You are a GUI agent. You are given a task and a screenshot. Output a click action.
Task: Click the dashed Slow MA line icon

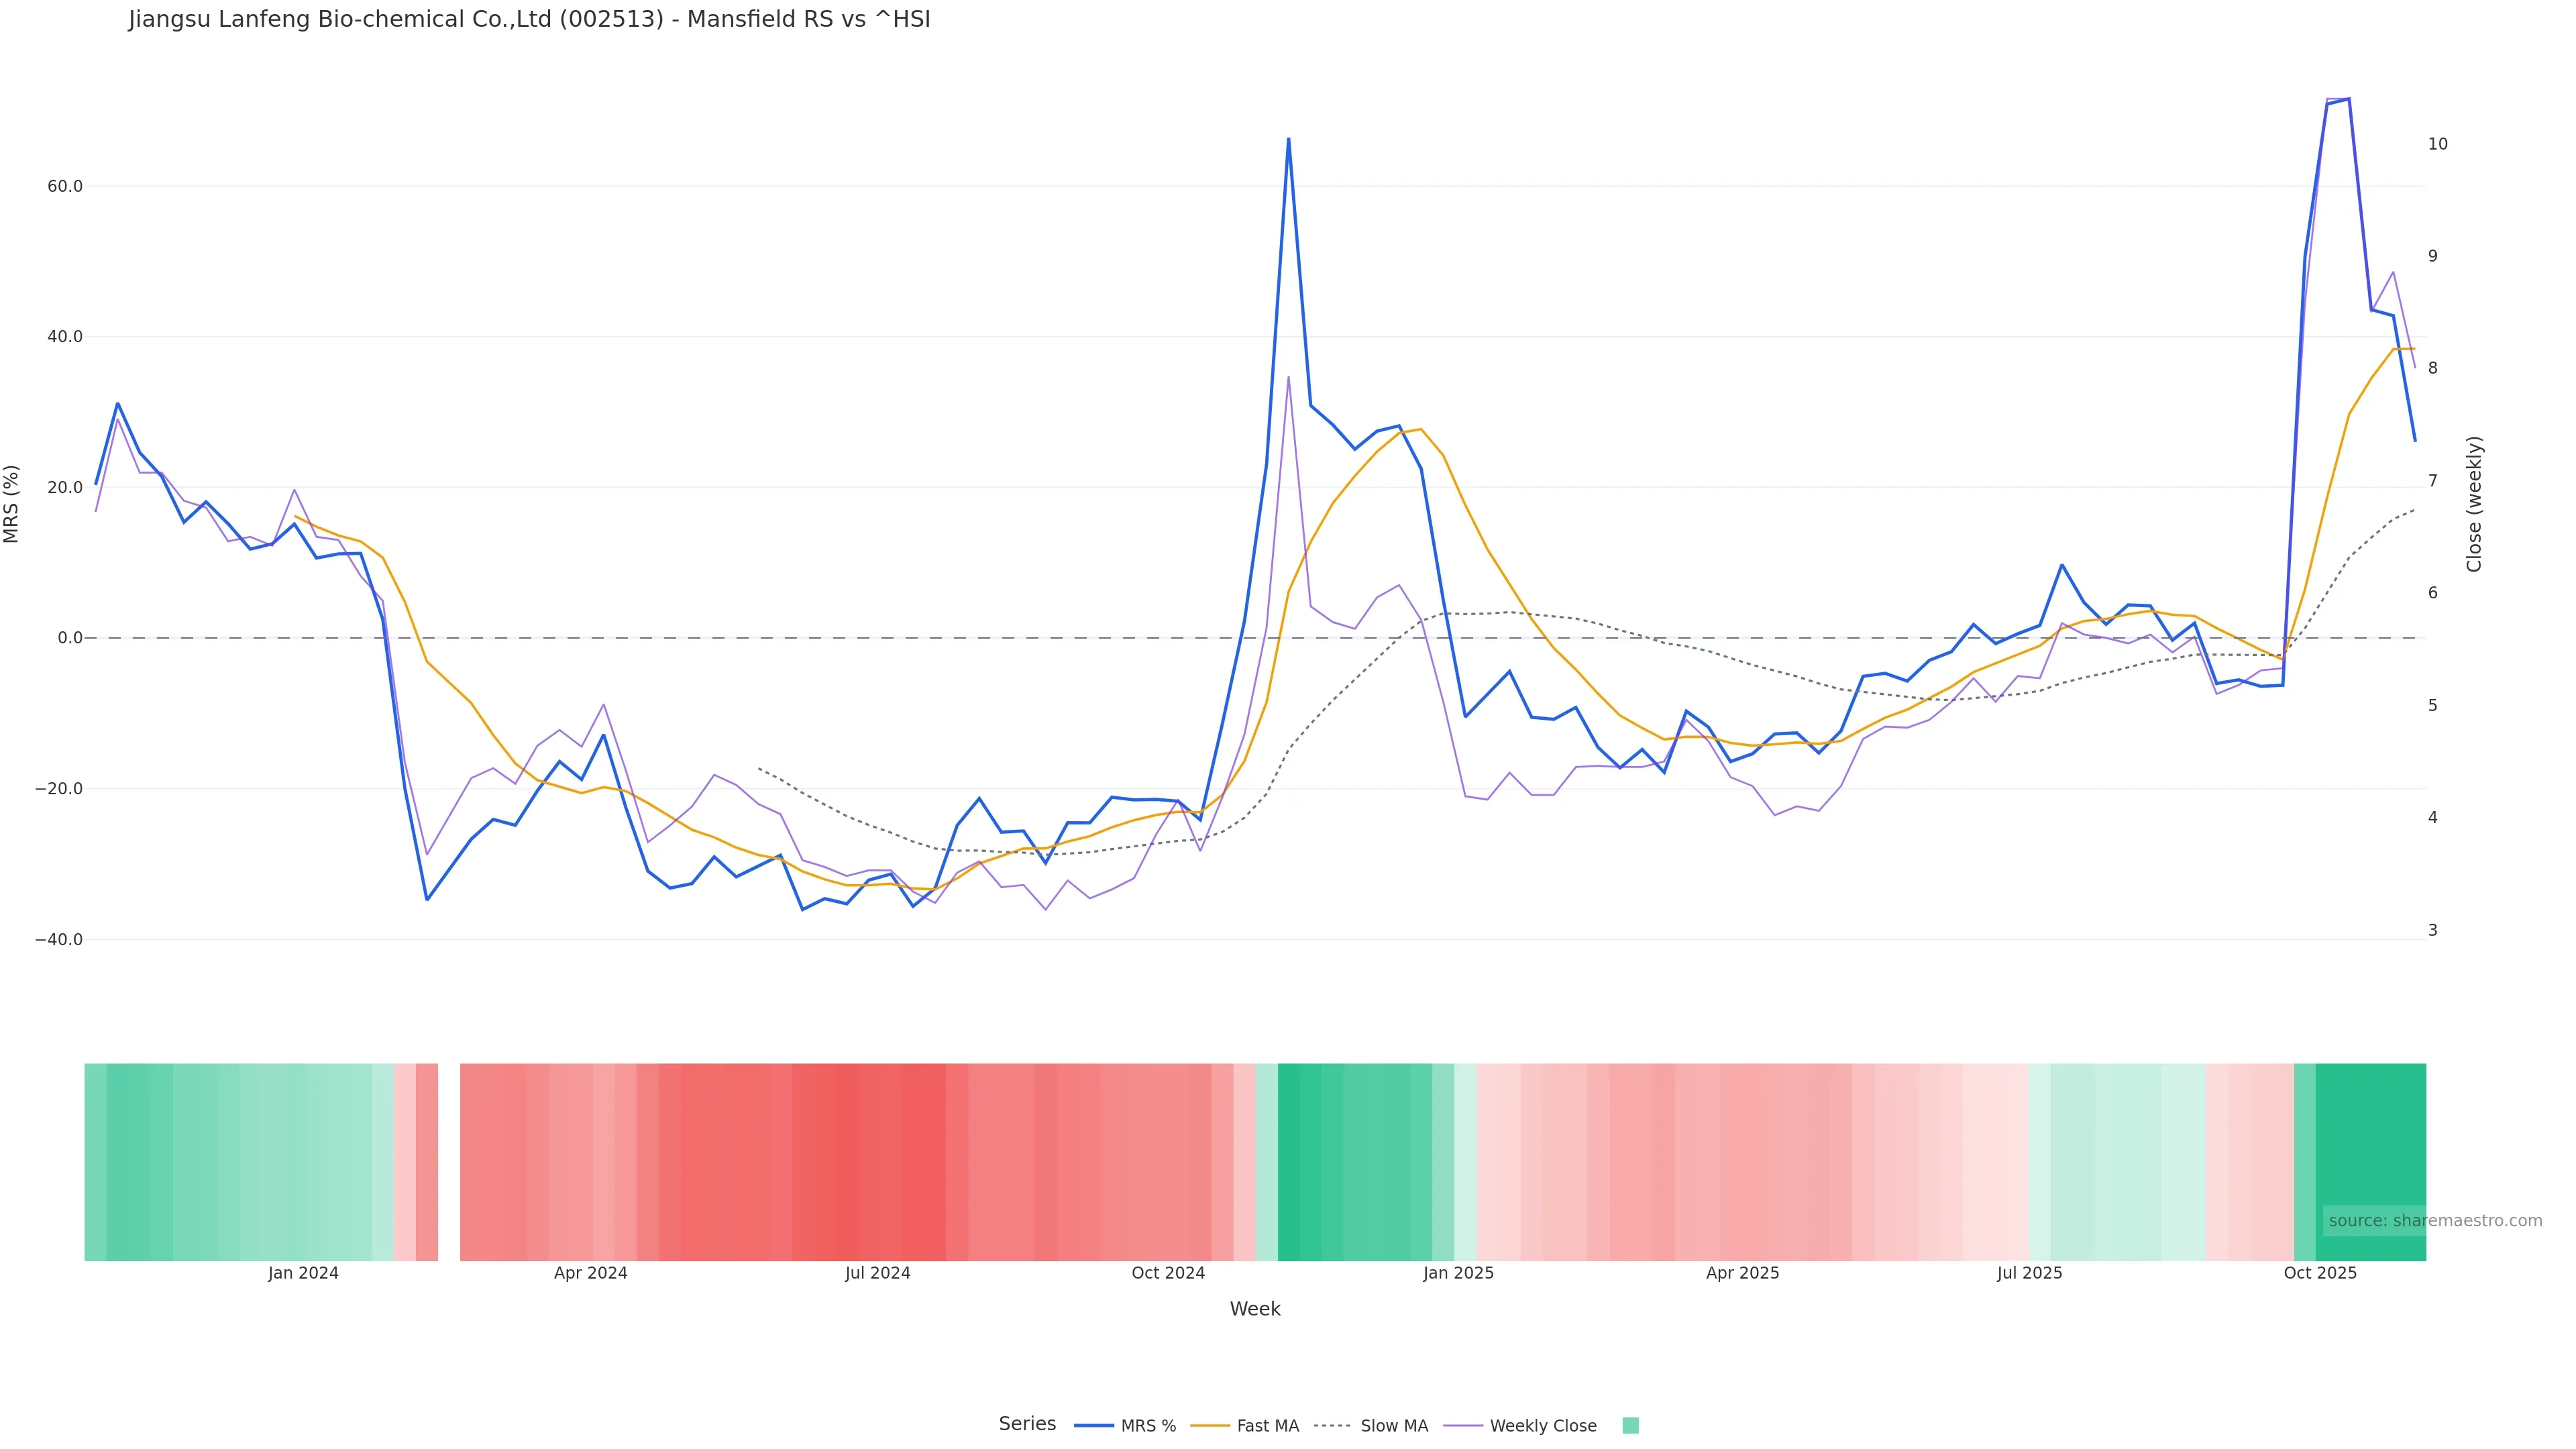pyautogui.click(x=1332, y=1426)
